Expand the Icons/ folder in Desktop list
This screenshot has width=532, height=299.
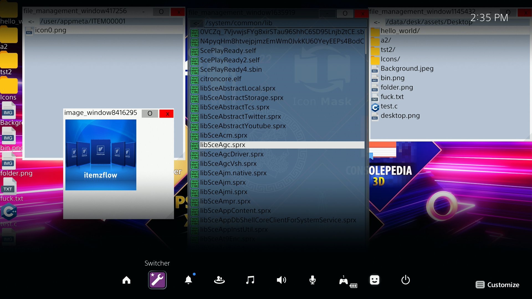(390, 59)
